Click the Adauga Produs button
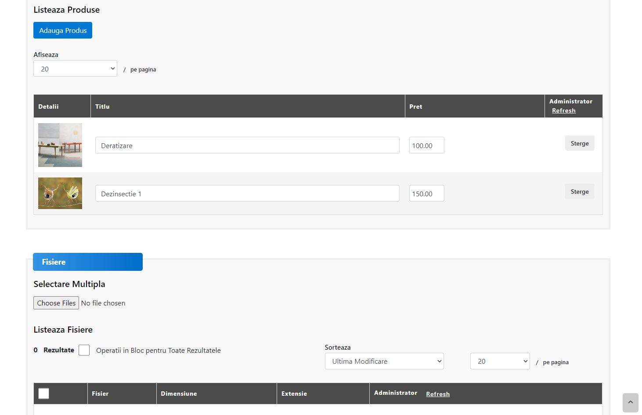642x415 pixels. tap(63, 30)
